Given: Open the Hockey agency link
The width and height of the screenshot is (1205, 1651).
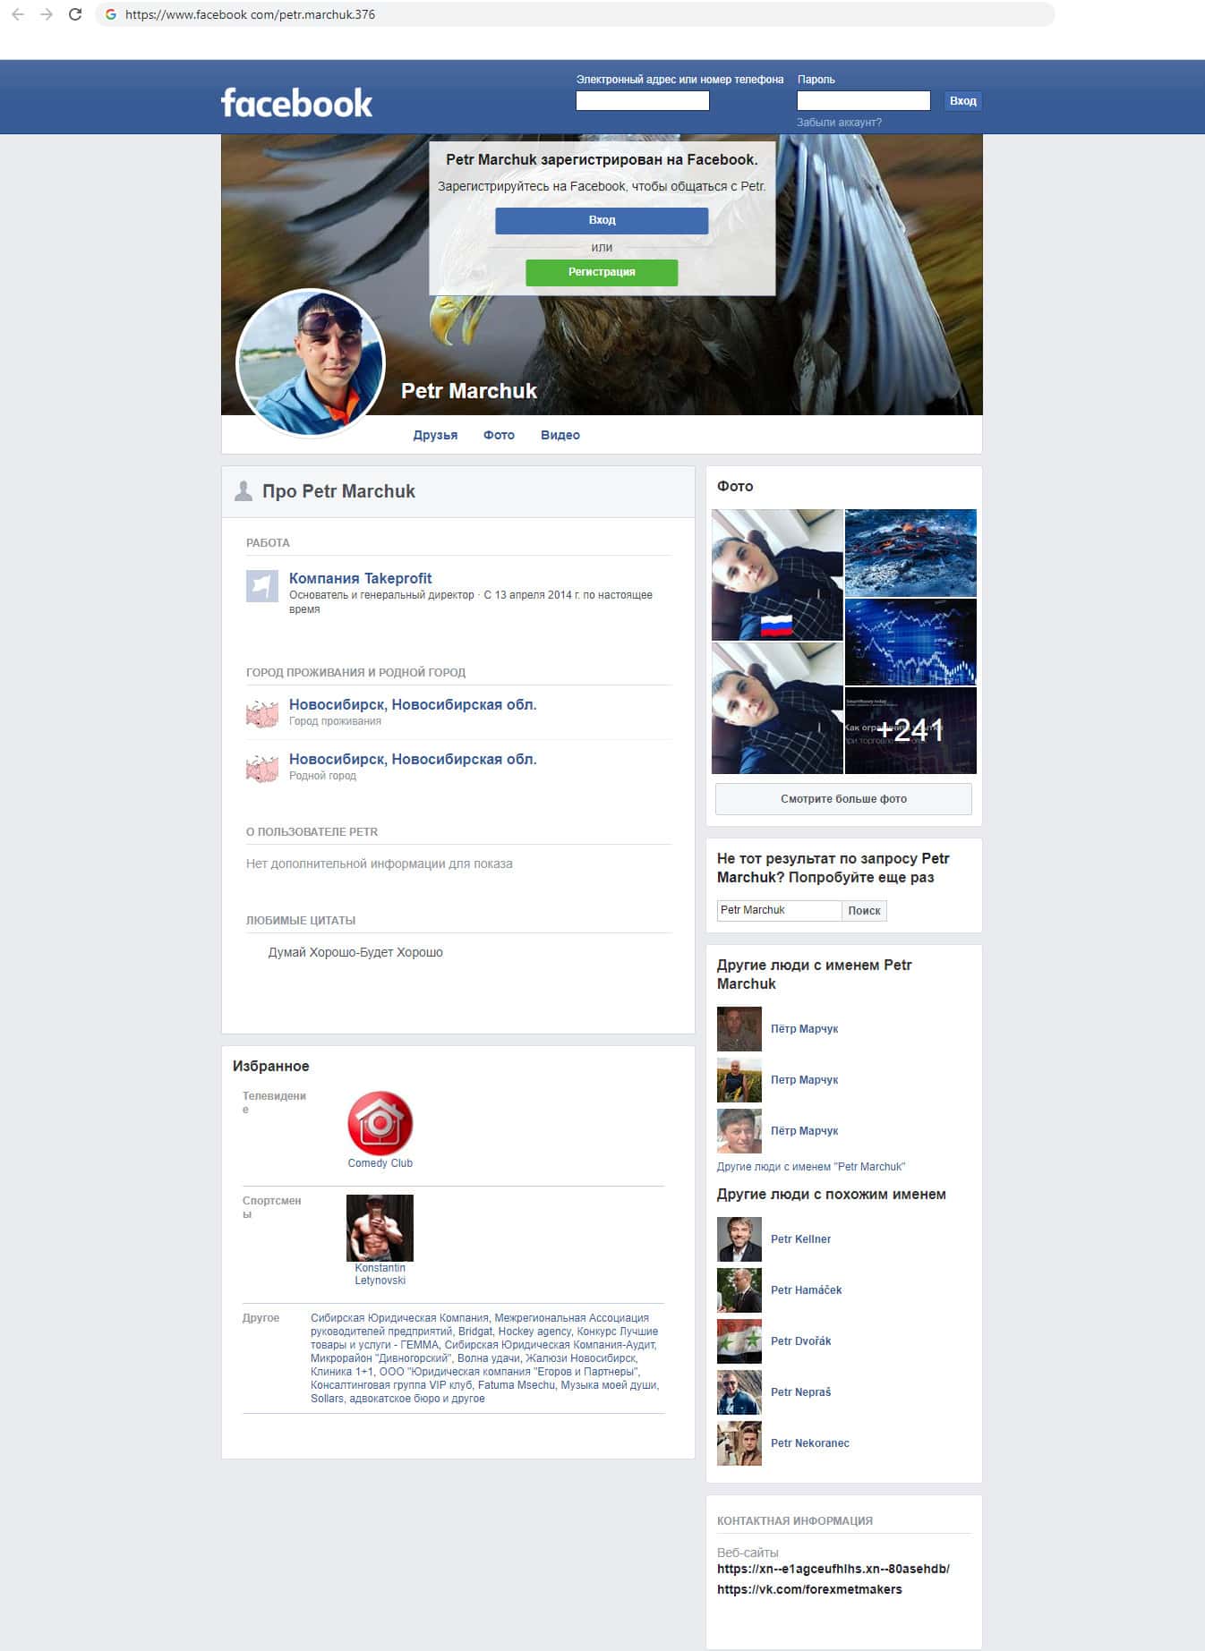Looking at the screenshot, I should [x=534, y=1332].
